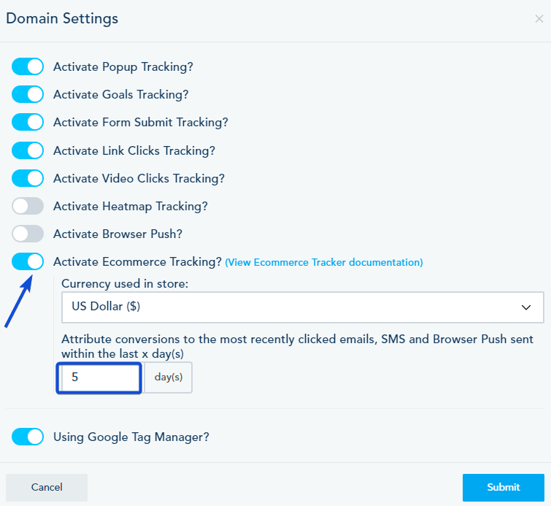Disable Popup Tracking toggle
Screen dimensions: 551x506
pyautogui.click(x=28, y=66)
